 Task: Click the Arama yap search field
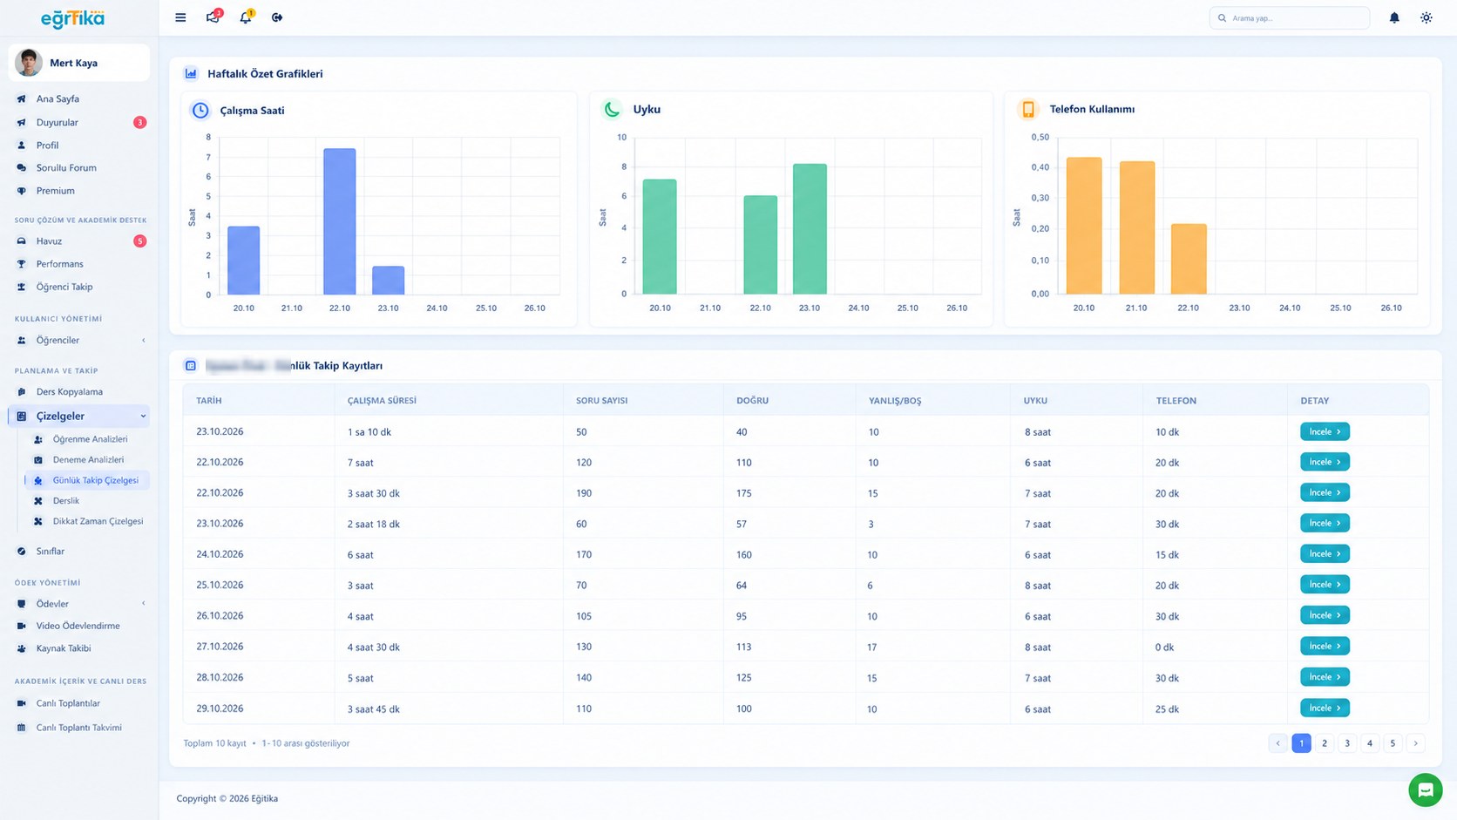[1289, 17]
